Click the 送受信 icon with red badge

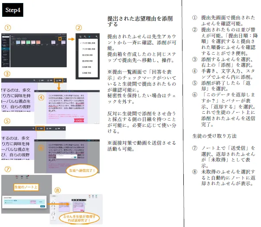(26, 177)
